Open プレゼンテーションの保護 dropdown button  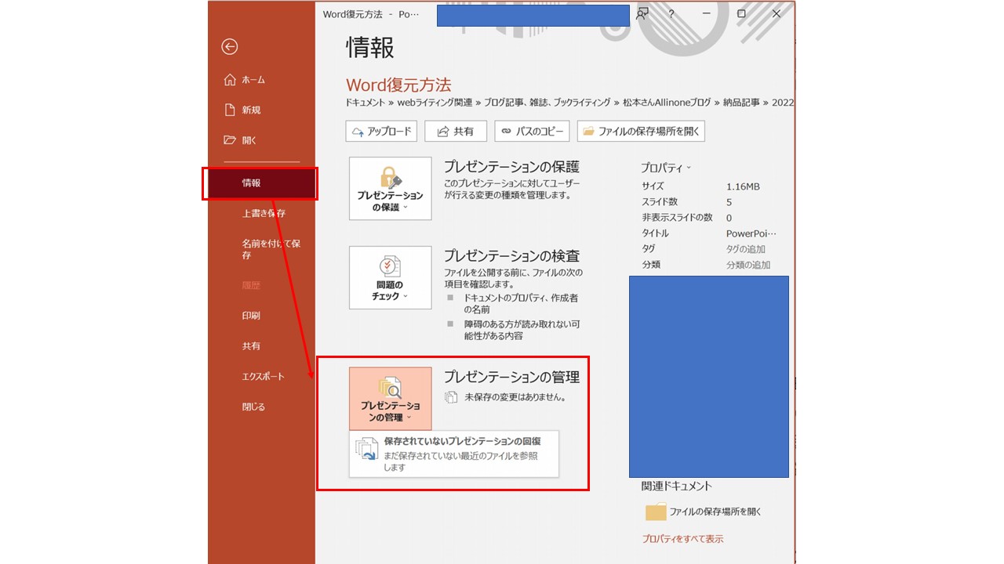coord(390,189)
